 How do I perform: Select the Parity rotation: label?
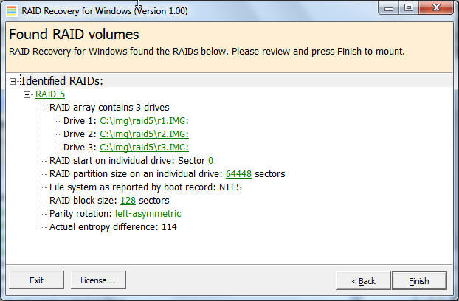click(80, 214)
